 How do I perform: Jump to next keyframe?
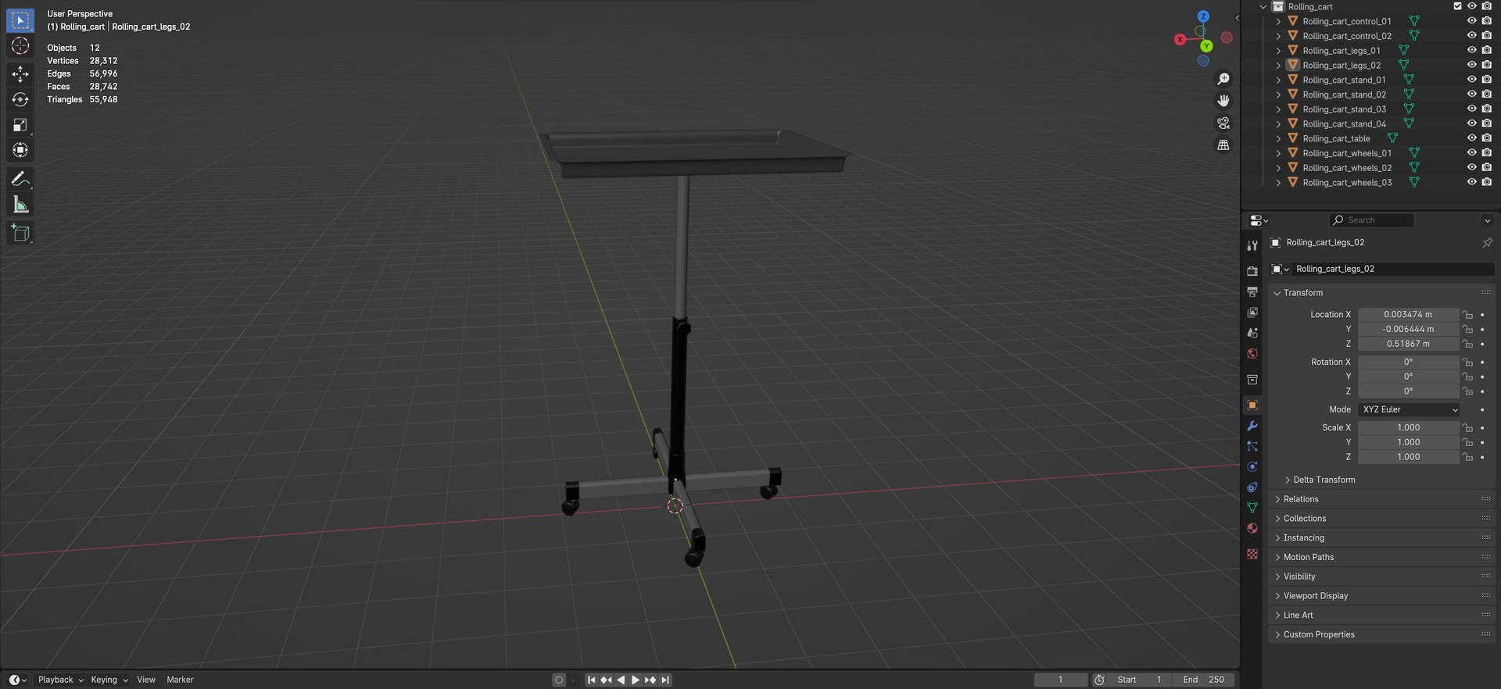650,680
